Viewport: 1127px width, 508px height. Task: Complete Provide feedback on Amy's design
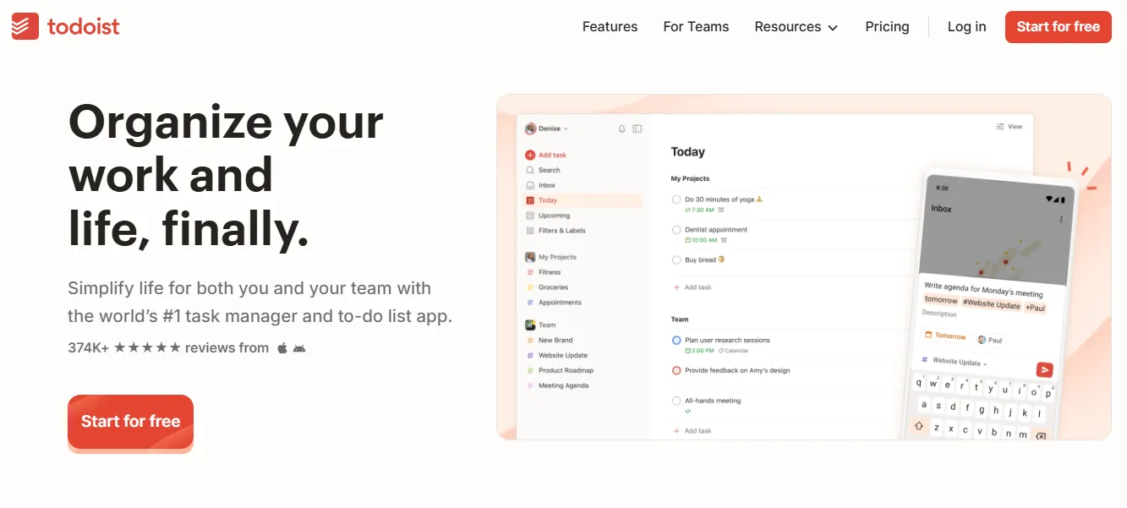[x=676, y=370]
